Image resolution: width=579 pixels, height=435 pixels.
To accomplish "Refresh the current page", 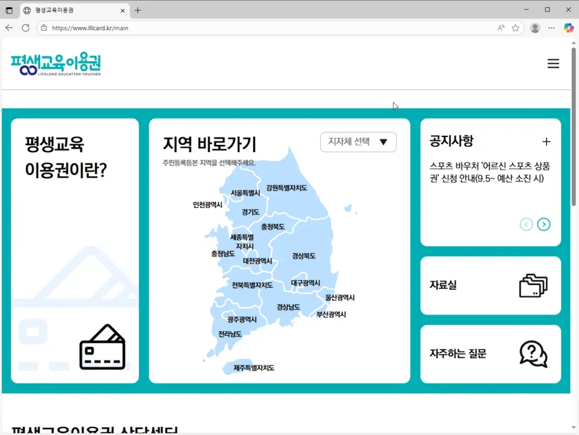I will 24,27.
